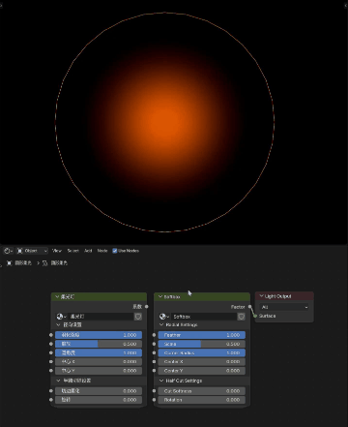The height and width of the screenshot is (427, 348).
Task: Open the Object shader type dropdown
Action: [x=32, y=251]
